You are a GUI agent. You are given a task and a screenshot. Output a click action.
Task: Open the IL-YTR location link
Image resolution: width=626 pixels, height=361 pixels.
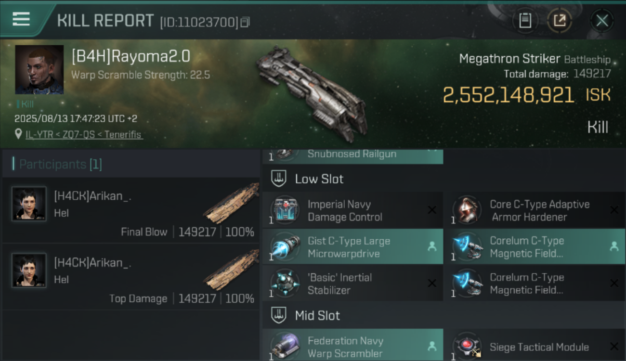coord(84,134)
